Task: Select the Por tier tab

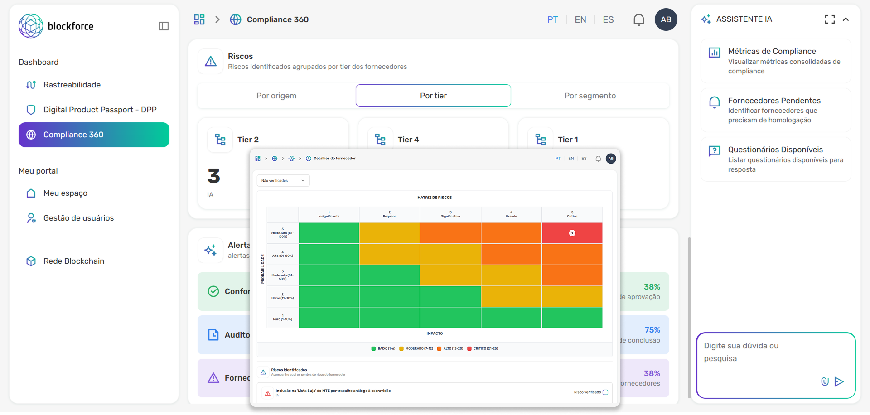Action: 433,96
